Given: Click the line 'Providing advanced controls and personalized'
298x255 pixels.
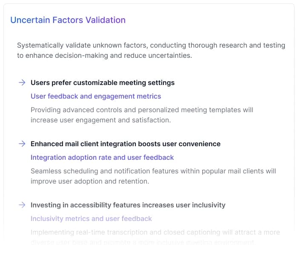Looking at the screenshot, I should [142, 110].
